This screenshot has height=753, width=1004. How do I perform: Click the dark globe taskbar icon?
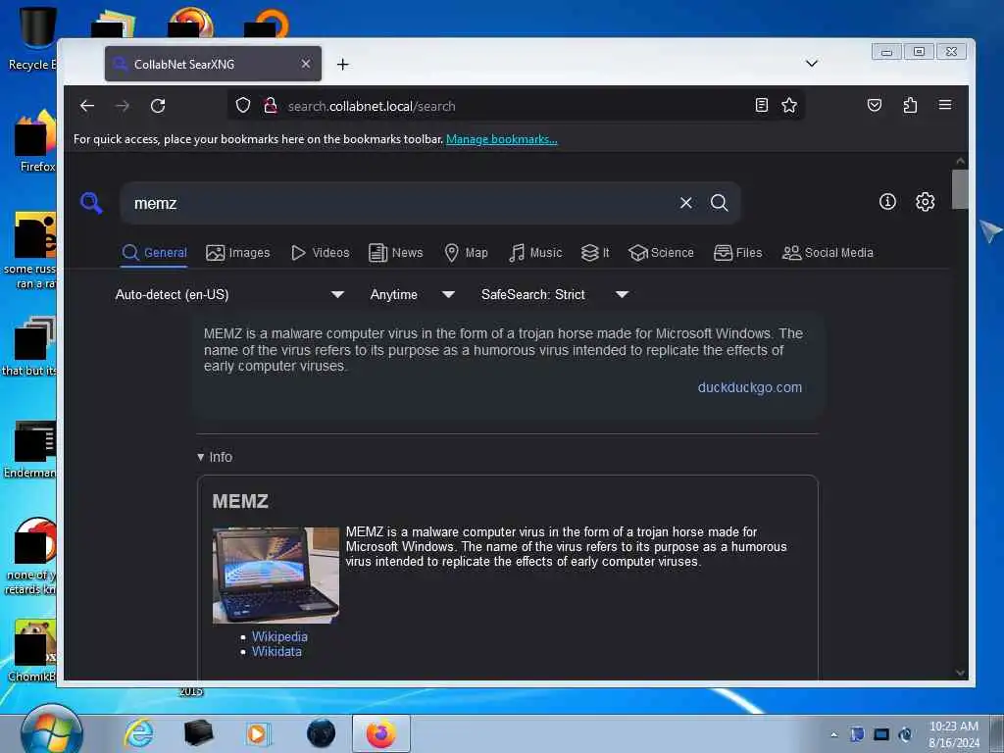click(321, 733)
